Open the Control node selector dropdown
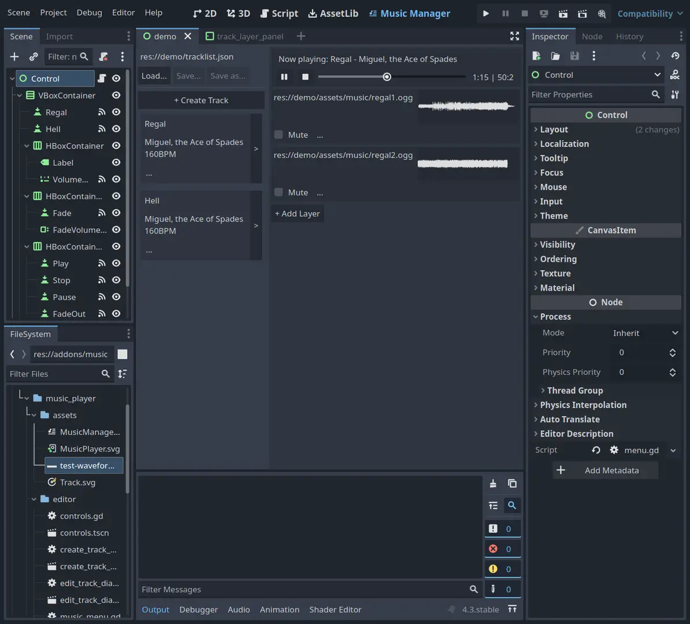Image resolution: width=690 pixels, height=624 pixels. (x=596, y=75)
